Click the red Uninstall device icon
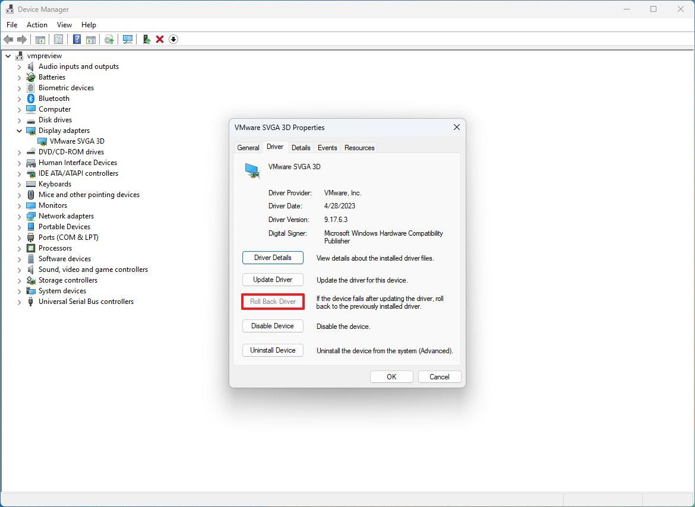 point(160,39)
